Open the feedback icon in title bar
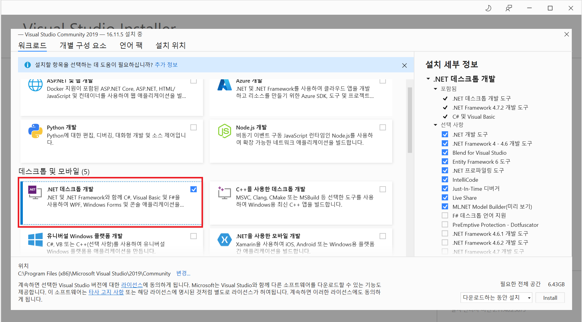This screenshot has height=322, width=582. [x=509, y=8]
